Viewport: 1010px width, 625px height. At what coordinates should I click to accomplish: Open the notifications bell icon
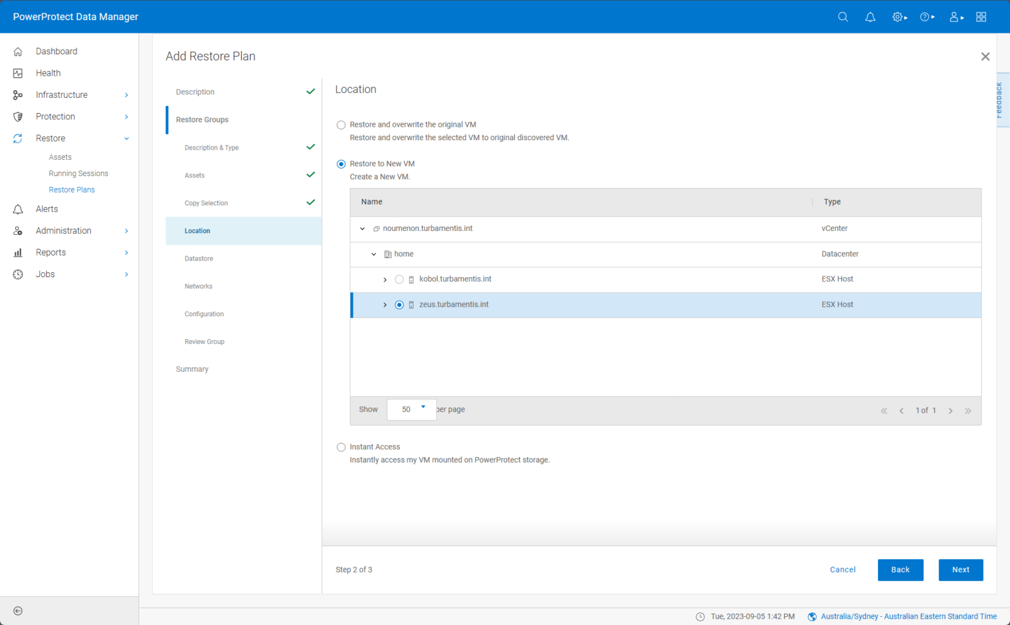tap(870, 17)
